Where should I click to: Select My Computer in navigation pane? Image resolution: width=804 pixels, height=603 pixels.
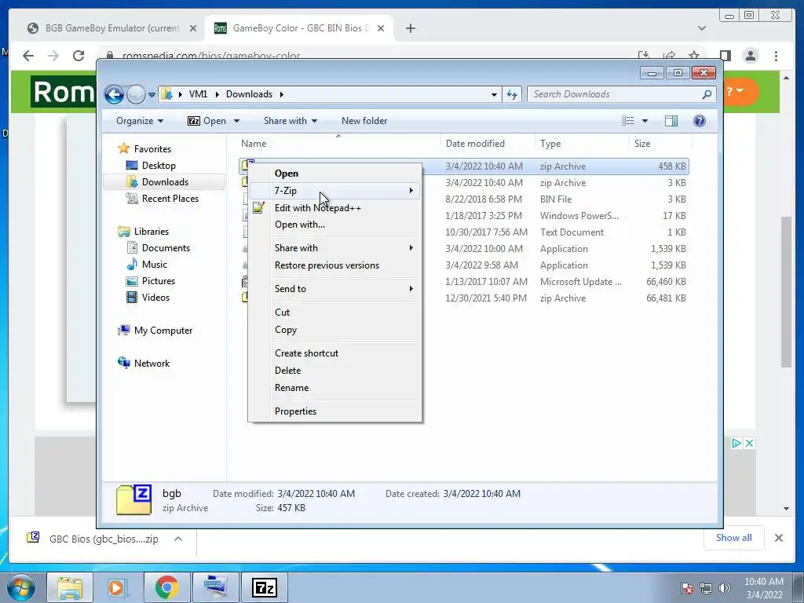pyautogui.click(x=163, y=331)
